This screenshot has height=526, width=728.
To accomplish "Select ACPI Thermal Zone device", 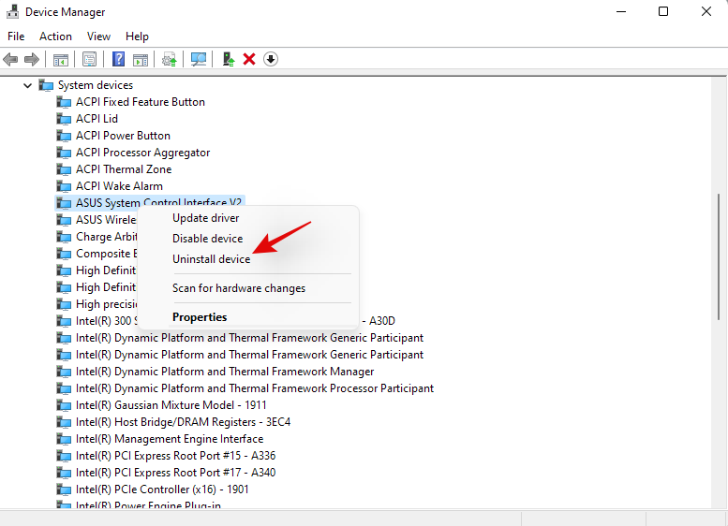I will coord(123,169).
